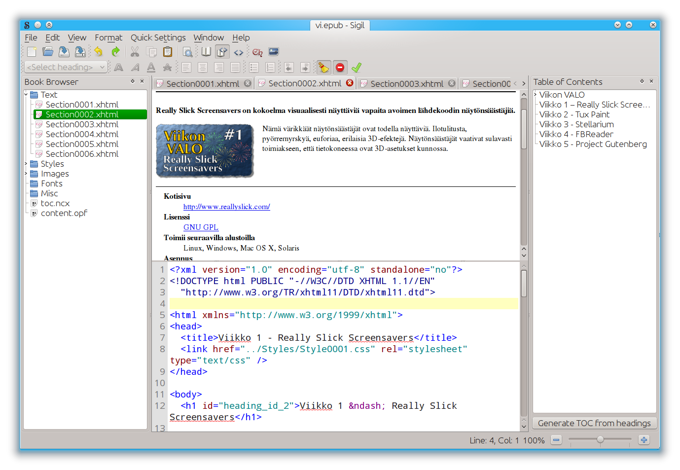
Task: Close the Section0002.xhtml tab
Action: coord(350,83)
